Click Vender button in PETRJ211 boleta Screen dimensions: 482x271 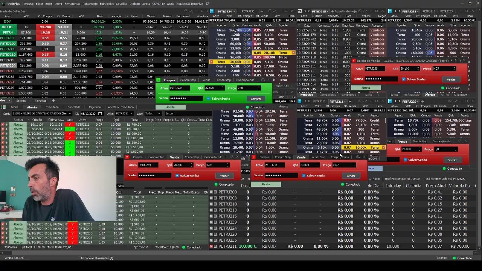[x=351, y=176]
